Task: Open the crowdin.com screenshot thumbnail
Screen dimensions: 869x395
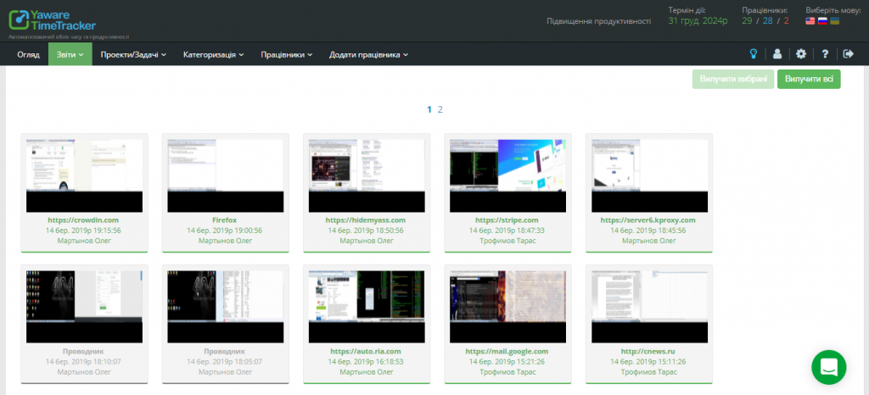Action: coord(84,174)
